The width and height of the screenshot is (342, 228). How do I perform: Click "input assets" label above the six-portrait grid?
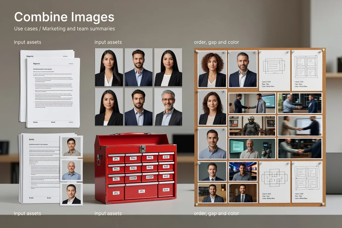point(108,42)
